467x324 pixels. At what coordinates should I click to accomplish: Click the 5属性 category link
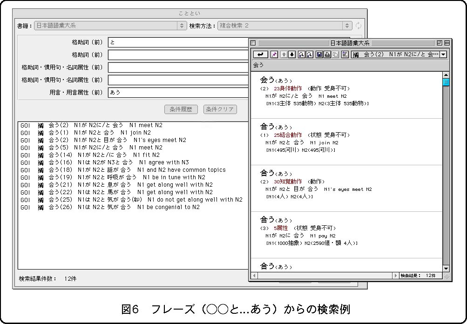tap(281, 228)
